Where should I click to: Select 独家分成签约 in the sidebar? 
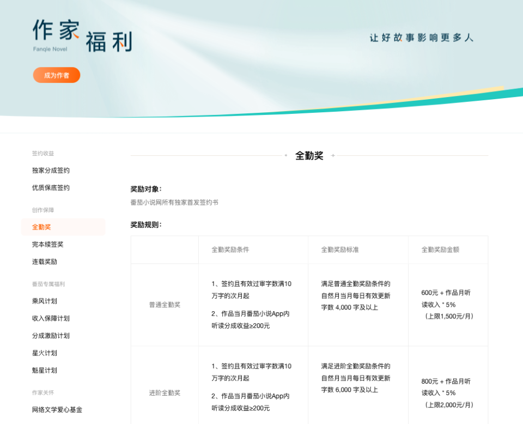50,170
